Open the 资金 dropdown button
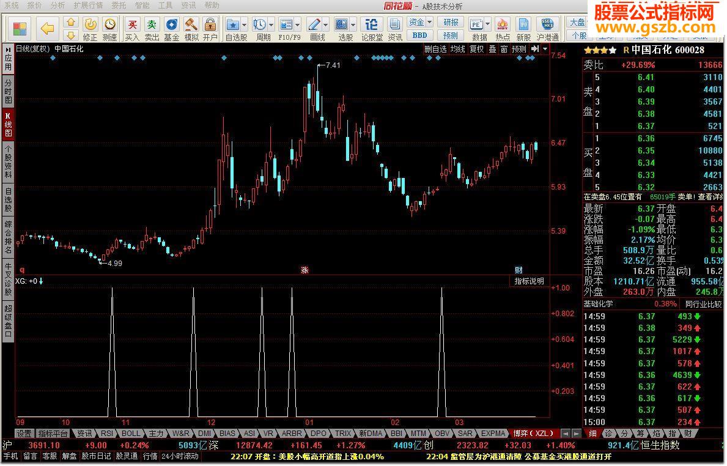The height and width of the screenshot is (466, 727). click(x=420, y=22)
